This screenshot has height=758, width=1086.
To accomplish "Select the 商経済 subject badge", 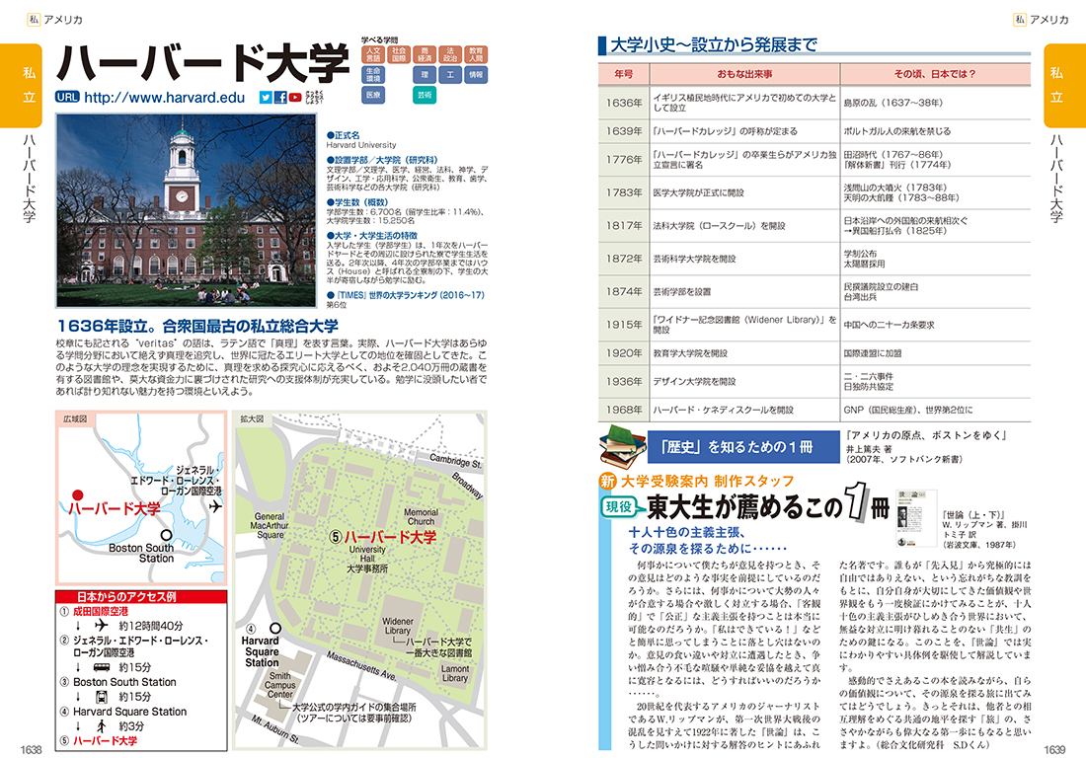I will (425, 54).
